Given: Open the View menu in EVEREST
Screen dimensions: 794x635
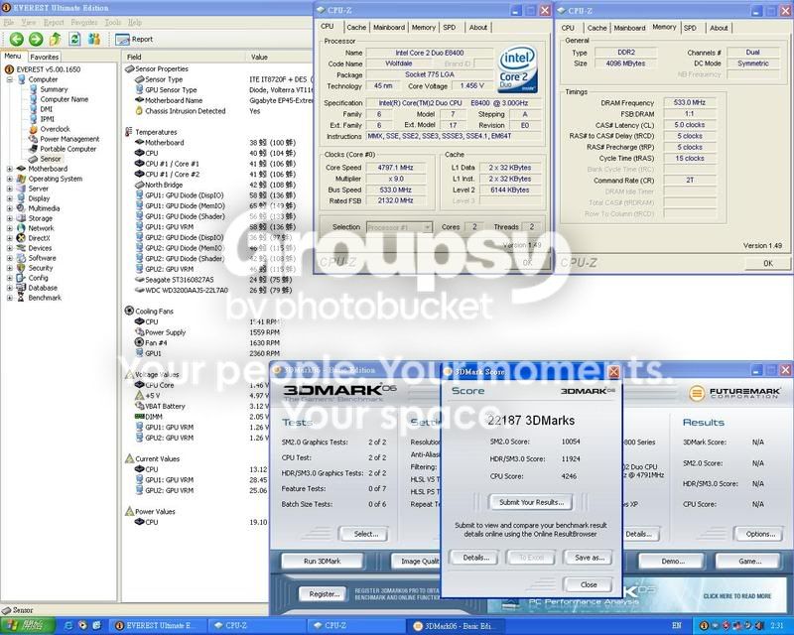Looking at the screenshot, I should tap(29, 22).
